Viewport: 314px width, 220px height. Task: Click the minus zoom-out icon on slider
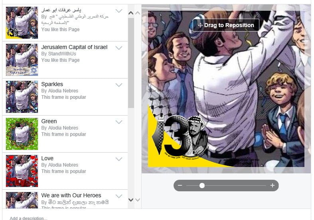(180, 185)
